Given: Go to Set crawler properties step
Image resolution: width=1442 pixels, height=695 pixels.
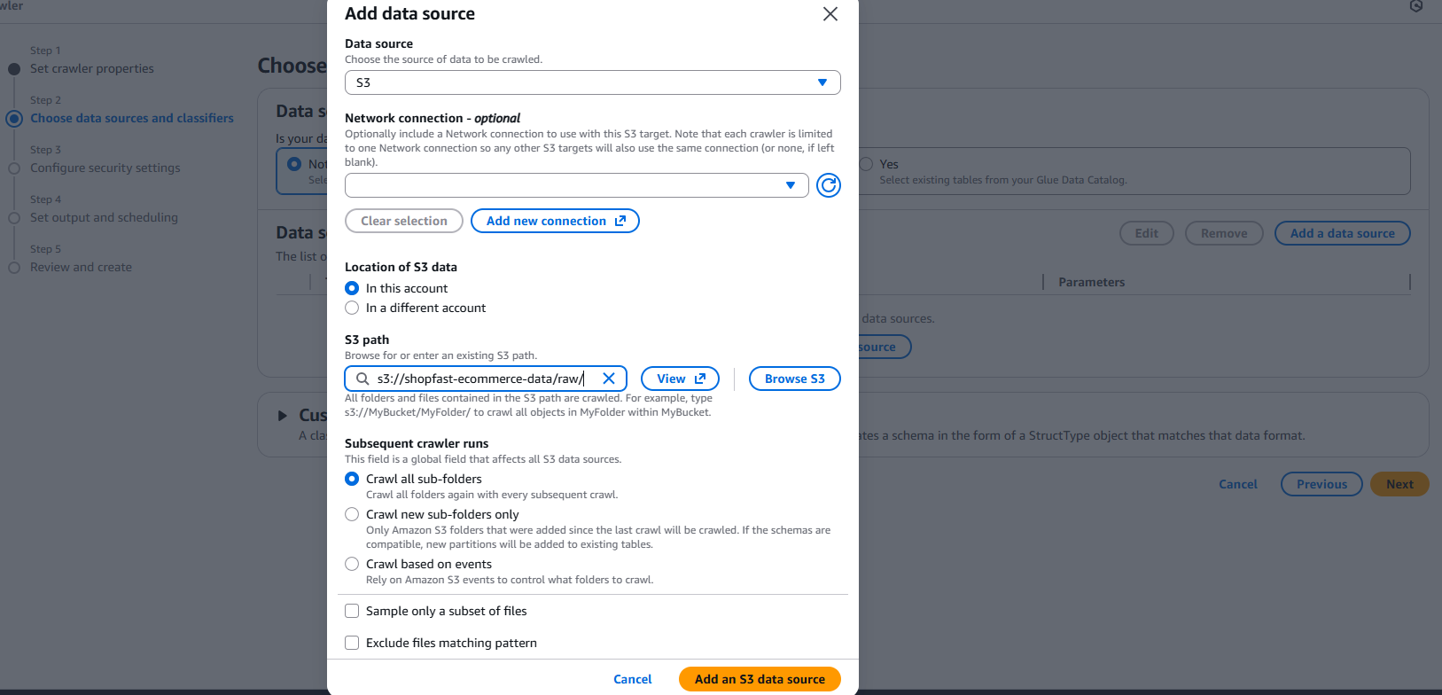Looking at the screenshot, I should click(91, 68).
